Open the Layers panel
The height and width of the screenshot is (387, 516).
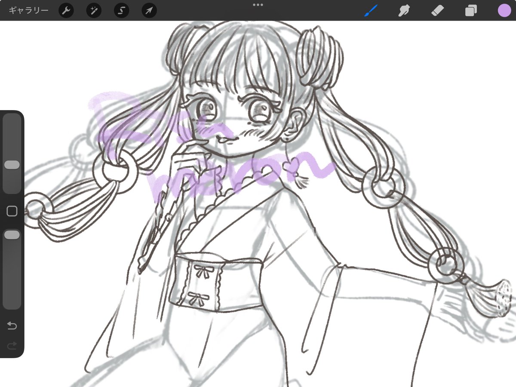tap(471, 11)
